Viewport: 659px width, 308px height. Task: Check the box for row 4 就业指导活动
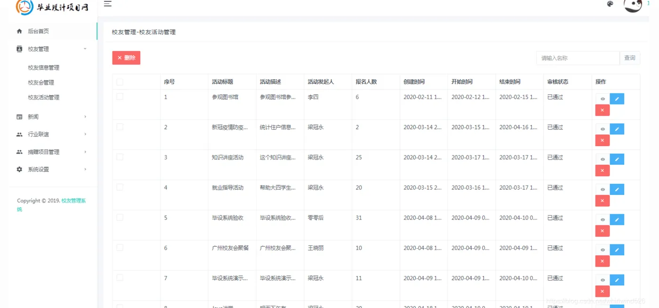pos(120,187)
